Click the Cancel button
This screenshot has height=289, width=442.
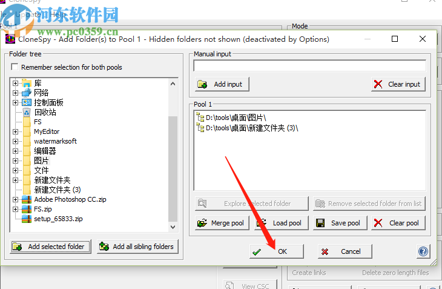[x=345, y=251]
